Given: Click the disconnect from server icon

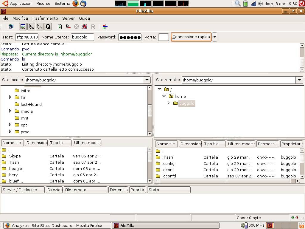Looking at the screenshot, I should (85, 27).
